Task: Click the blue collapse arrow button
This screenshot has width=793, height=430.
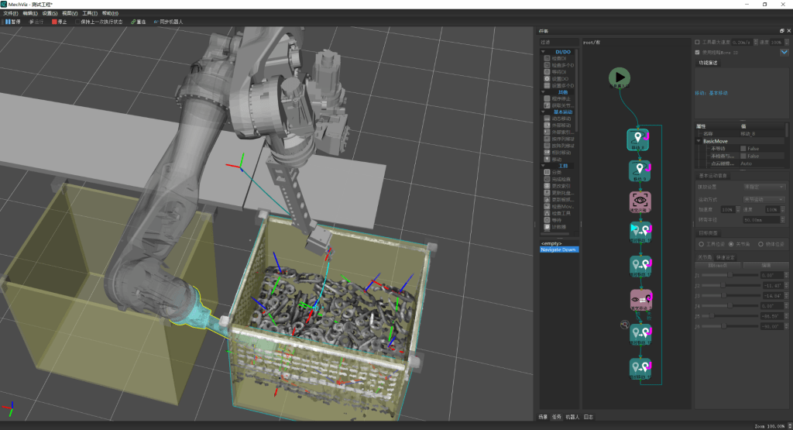Action: click(784, 53)
